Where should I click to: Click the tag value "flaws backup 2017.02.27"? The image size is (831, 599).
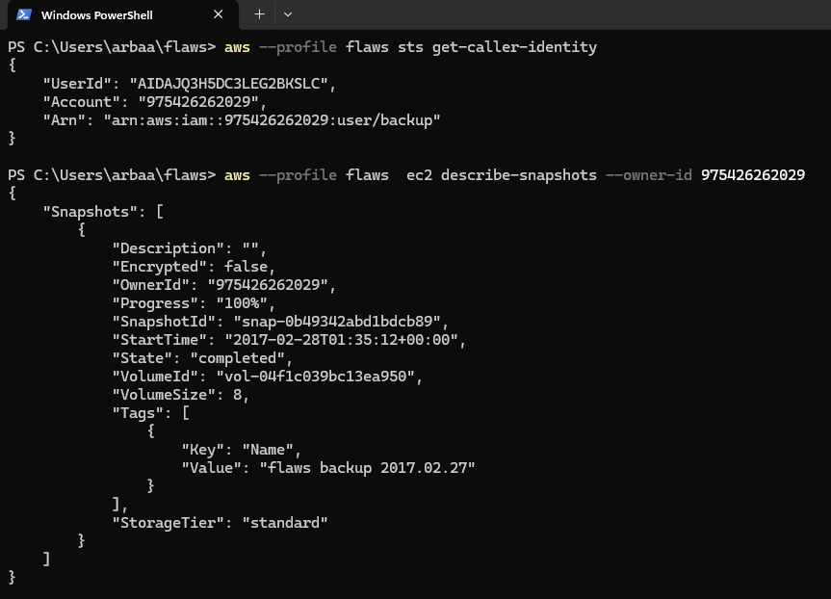367,468
